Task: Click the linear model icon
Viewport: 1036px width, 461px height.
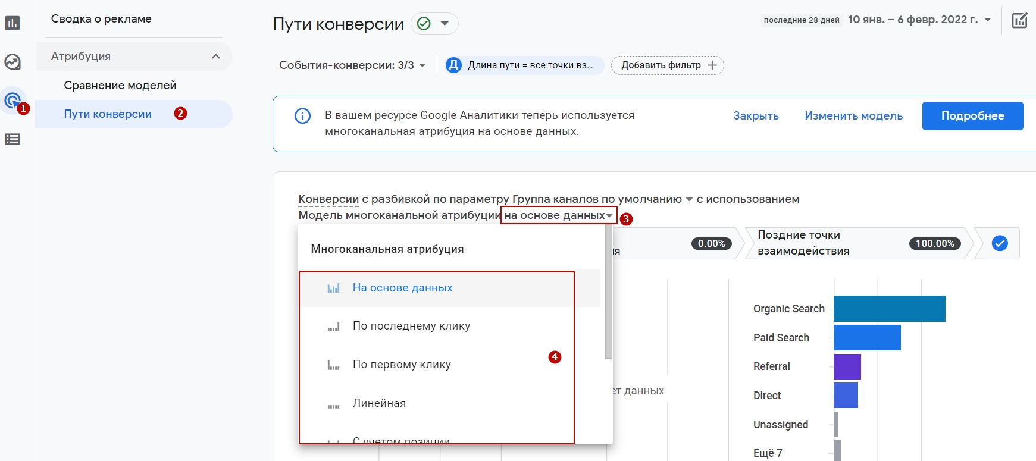Action: point(333,406)
